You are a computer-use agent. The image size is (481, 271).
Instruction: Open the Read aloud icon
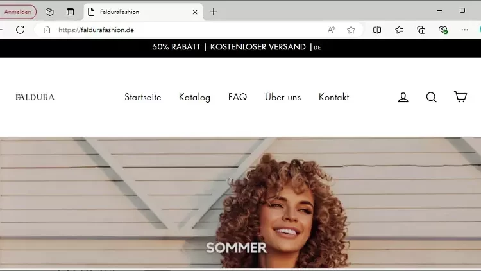[332, 30]
